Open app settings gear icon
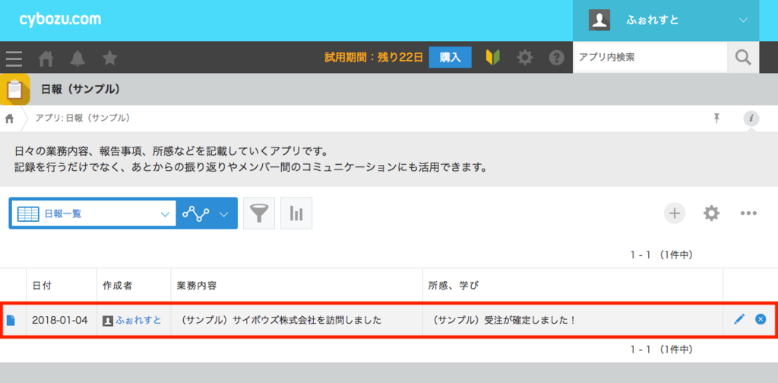 [711, 214]
